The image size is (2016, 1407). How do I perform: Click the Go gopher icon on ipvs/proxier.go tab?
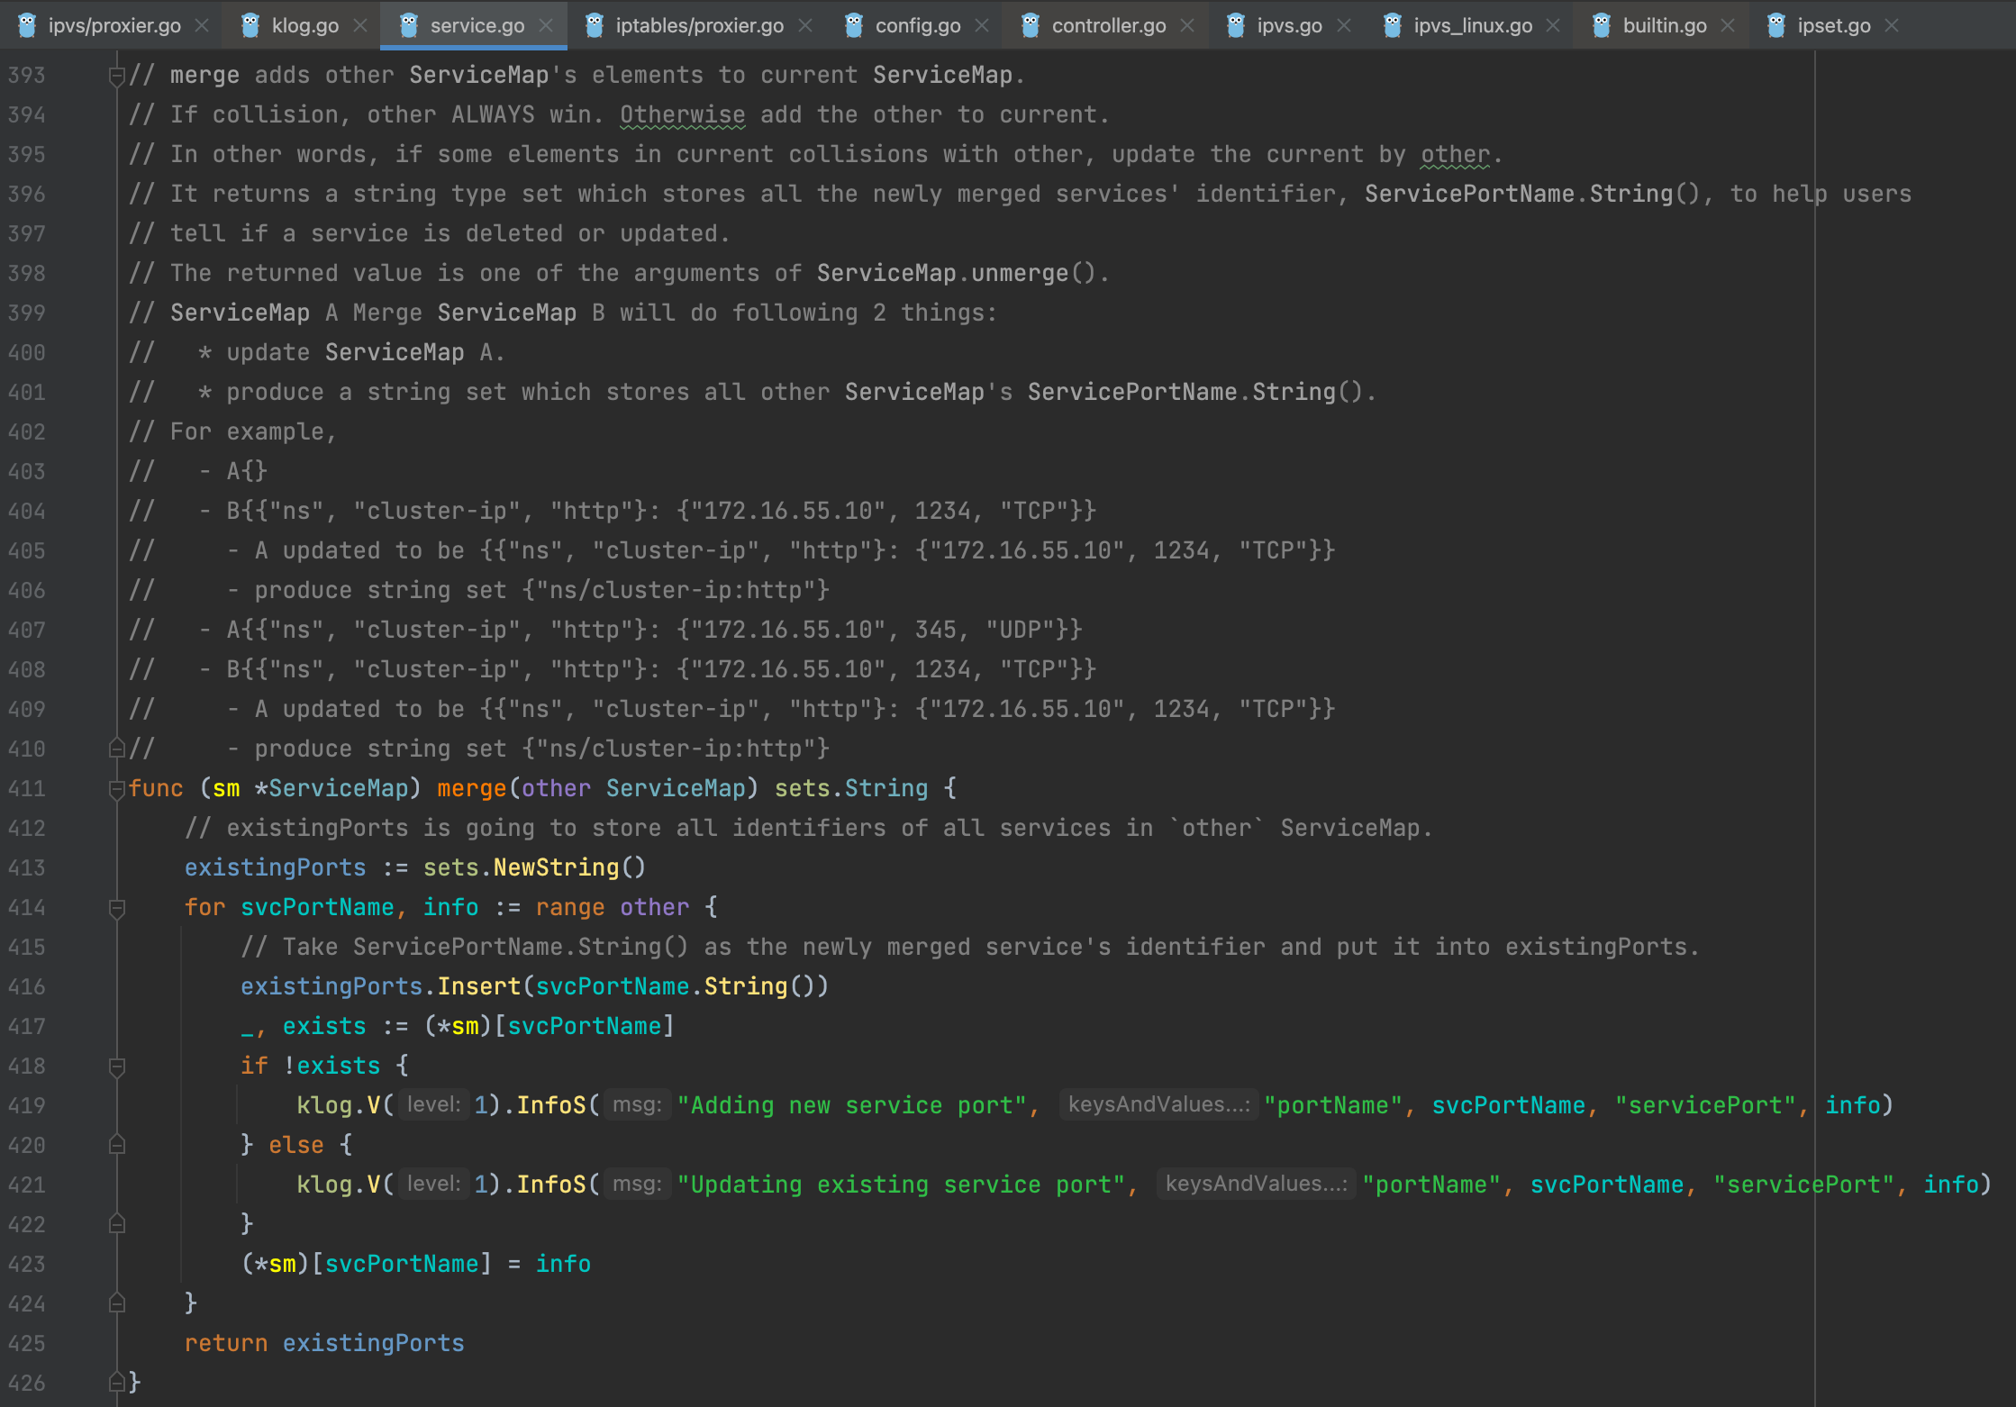click(x=27, y=25)
